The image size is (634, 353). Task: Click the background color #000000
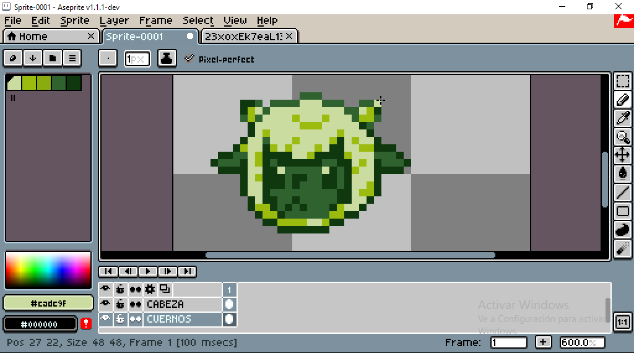coord(40,325)
